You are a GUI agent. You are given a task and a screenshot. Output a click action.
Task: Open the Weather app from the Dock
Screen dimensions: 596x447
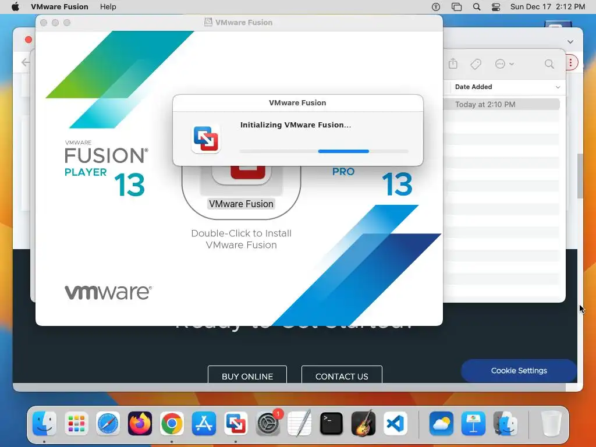441,423
